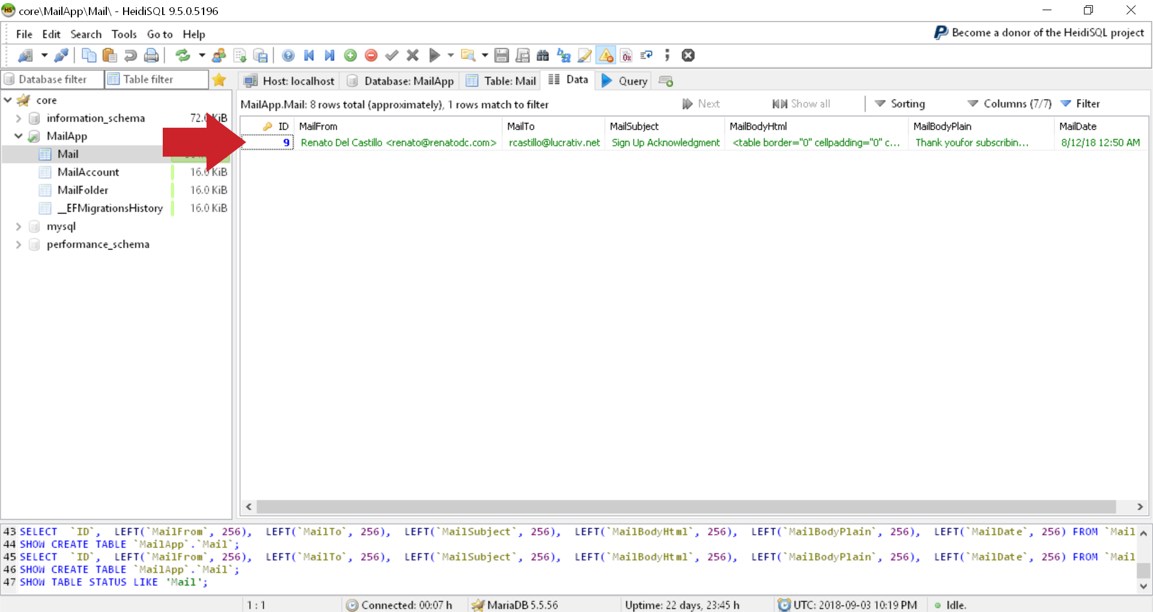Click the horizontal scrollbar right arrow
The height and width of the screenshot is (612, 1153).
point(1140,507)
